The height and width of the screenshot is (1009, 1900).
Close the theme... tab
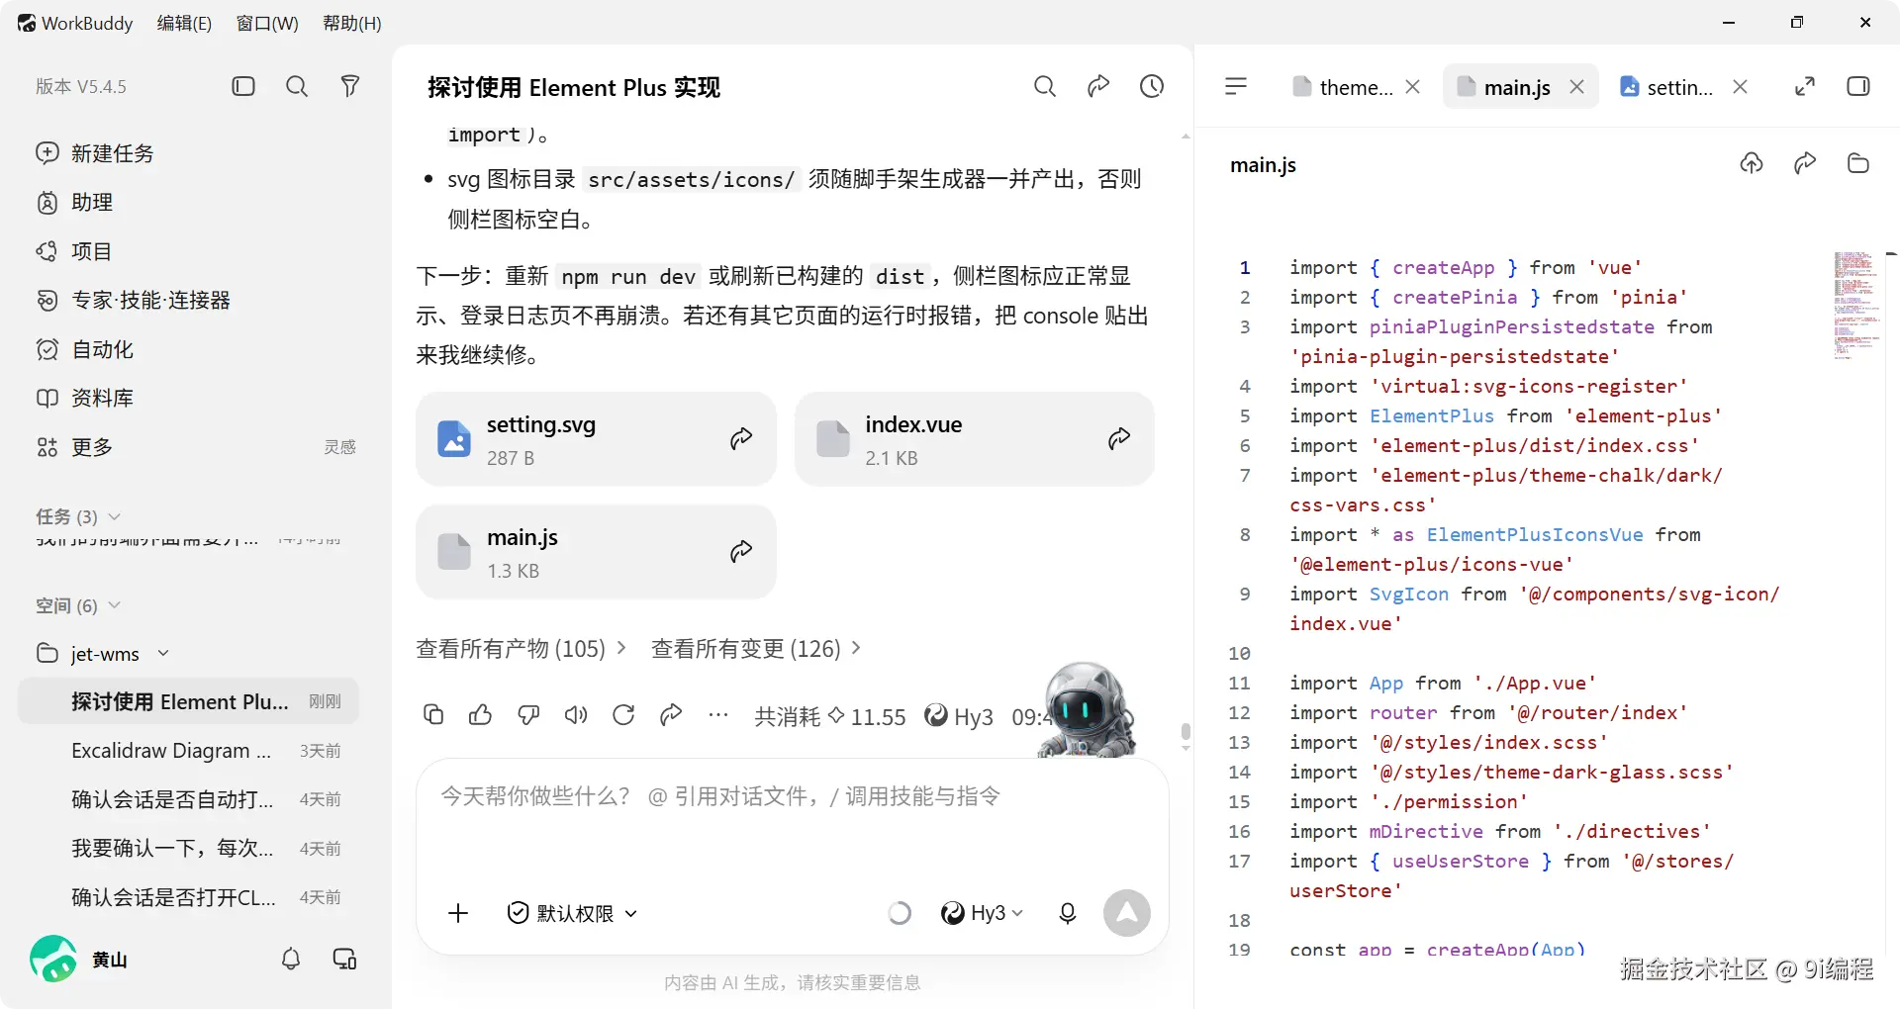click(x=1413, y=87)
